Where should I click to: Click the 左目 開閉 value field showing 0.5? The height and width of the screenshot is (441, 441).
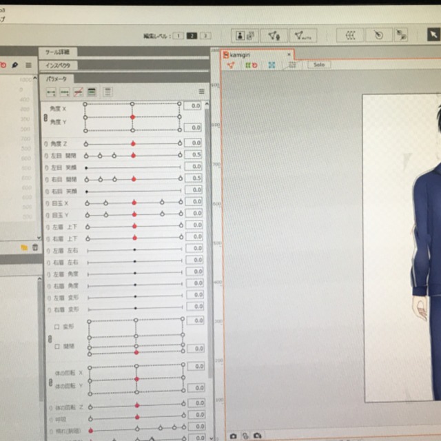click(x=196, y=155)
